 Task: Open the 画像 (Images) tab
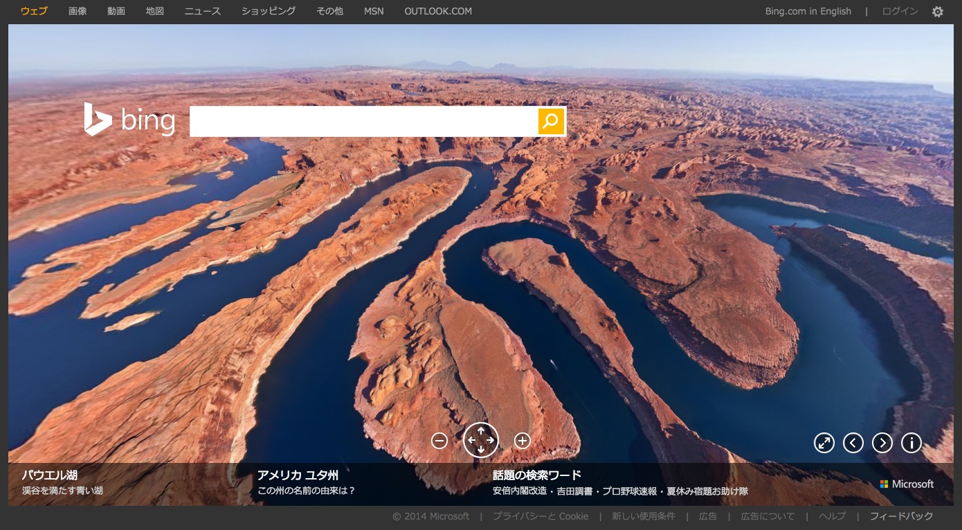(78, 11)
